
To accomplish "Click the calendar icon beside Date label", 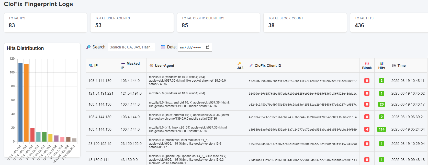I will coord(163,47).
